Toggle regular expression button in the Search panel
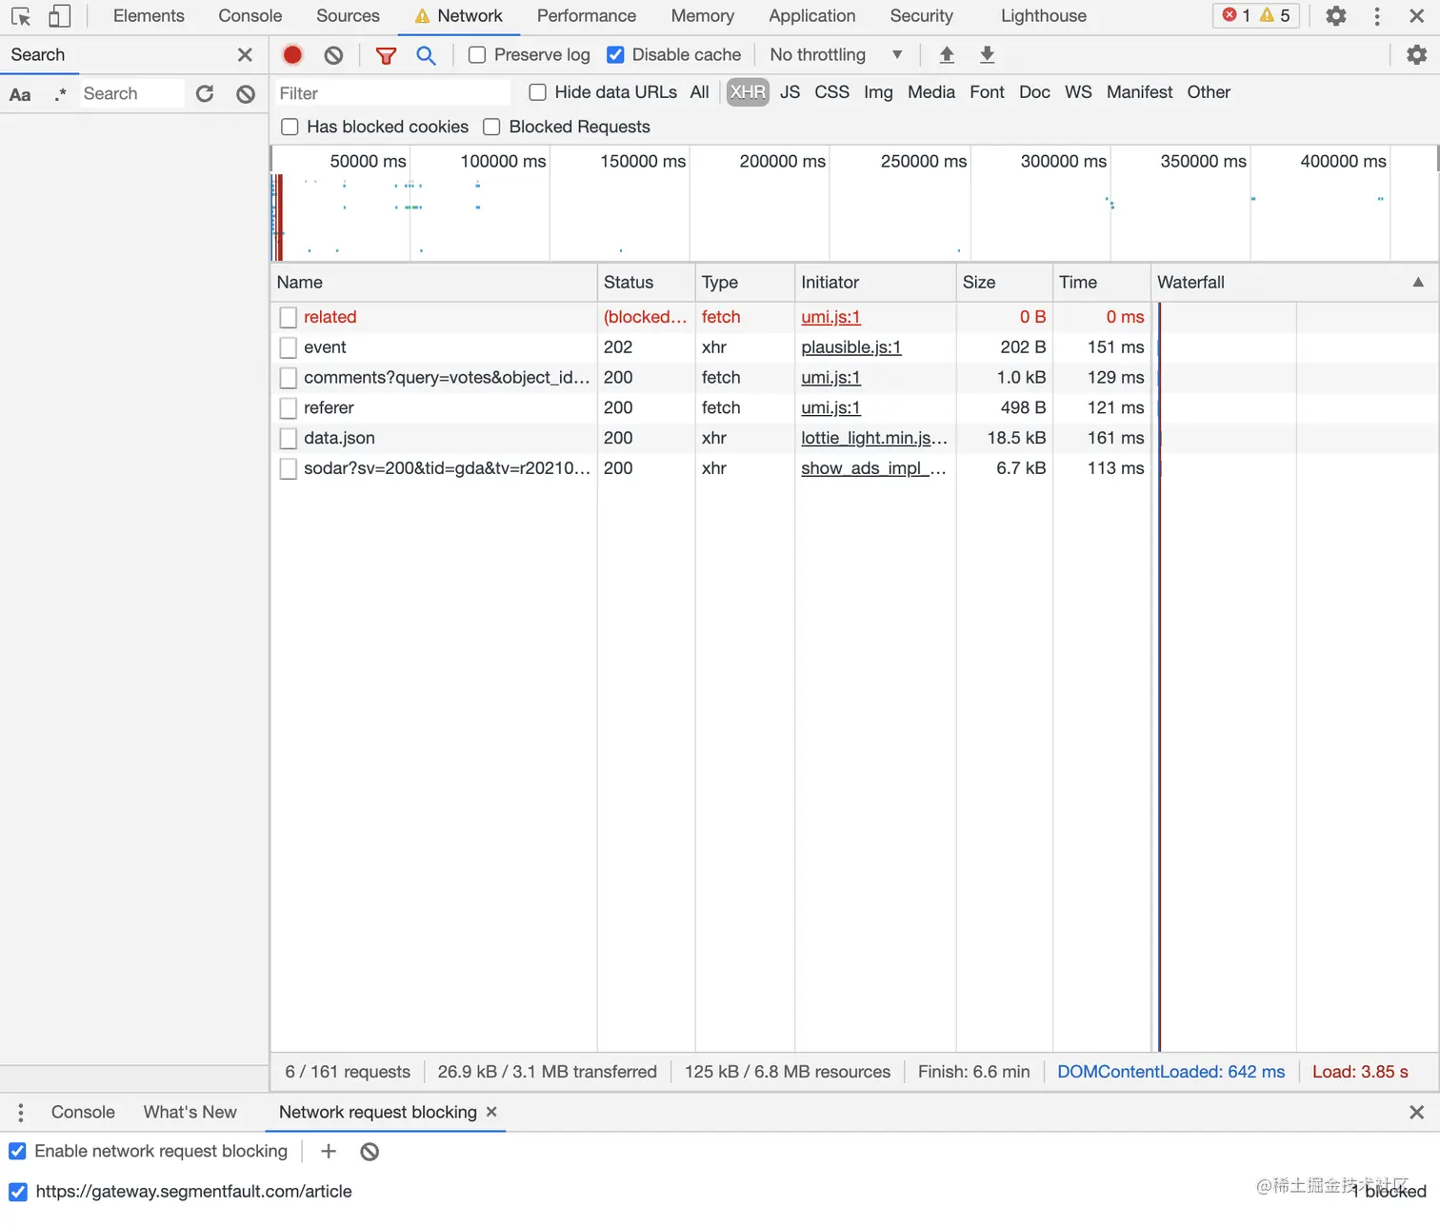Screen dimensions: 1440x1226 pos(60,94)
